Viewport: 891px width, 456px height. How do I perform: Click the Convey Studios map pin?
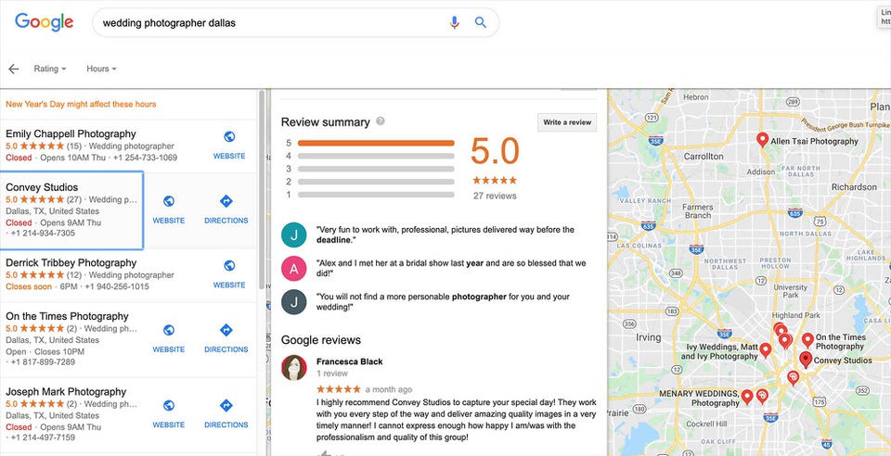pos(806,359)
